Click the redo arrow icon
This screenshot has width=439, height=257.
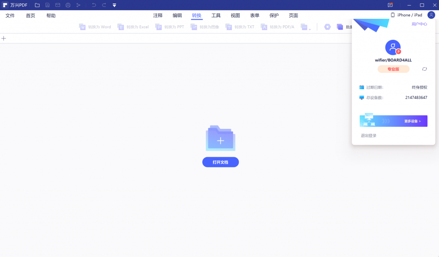(x=104, y=5)
